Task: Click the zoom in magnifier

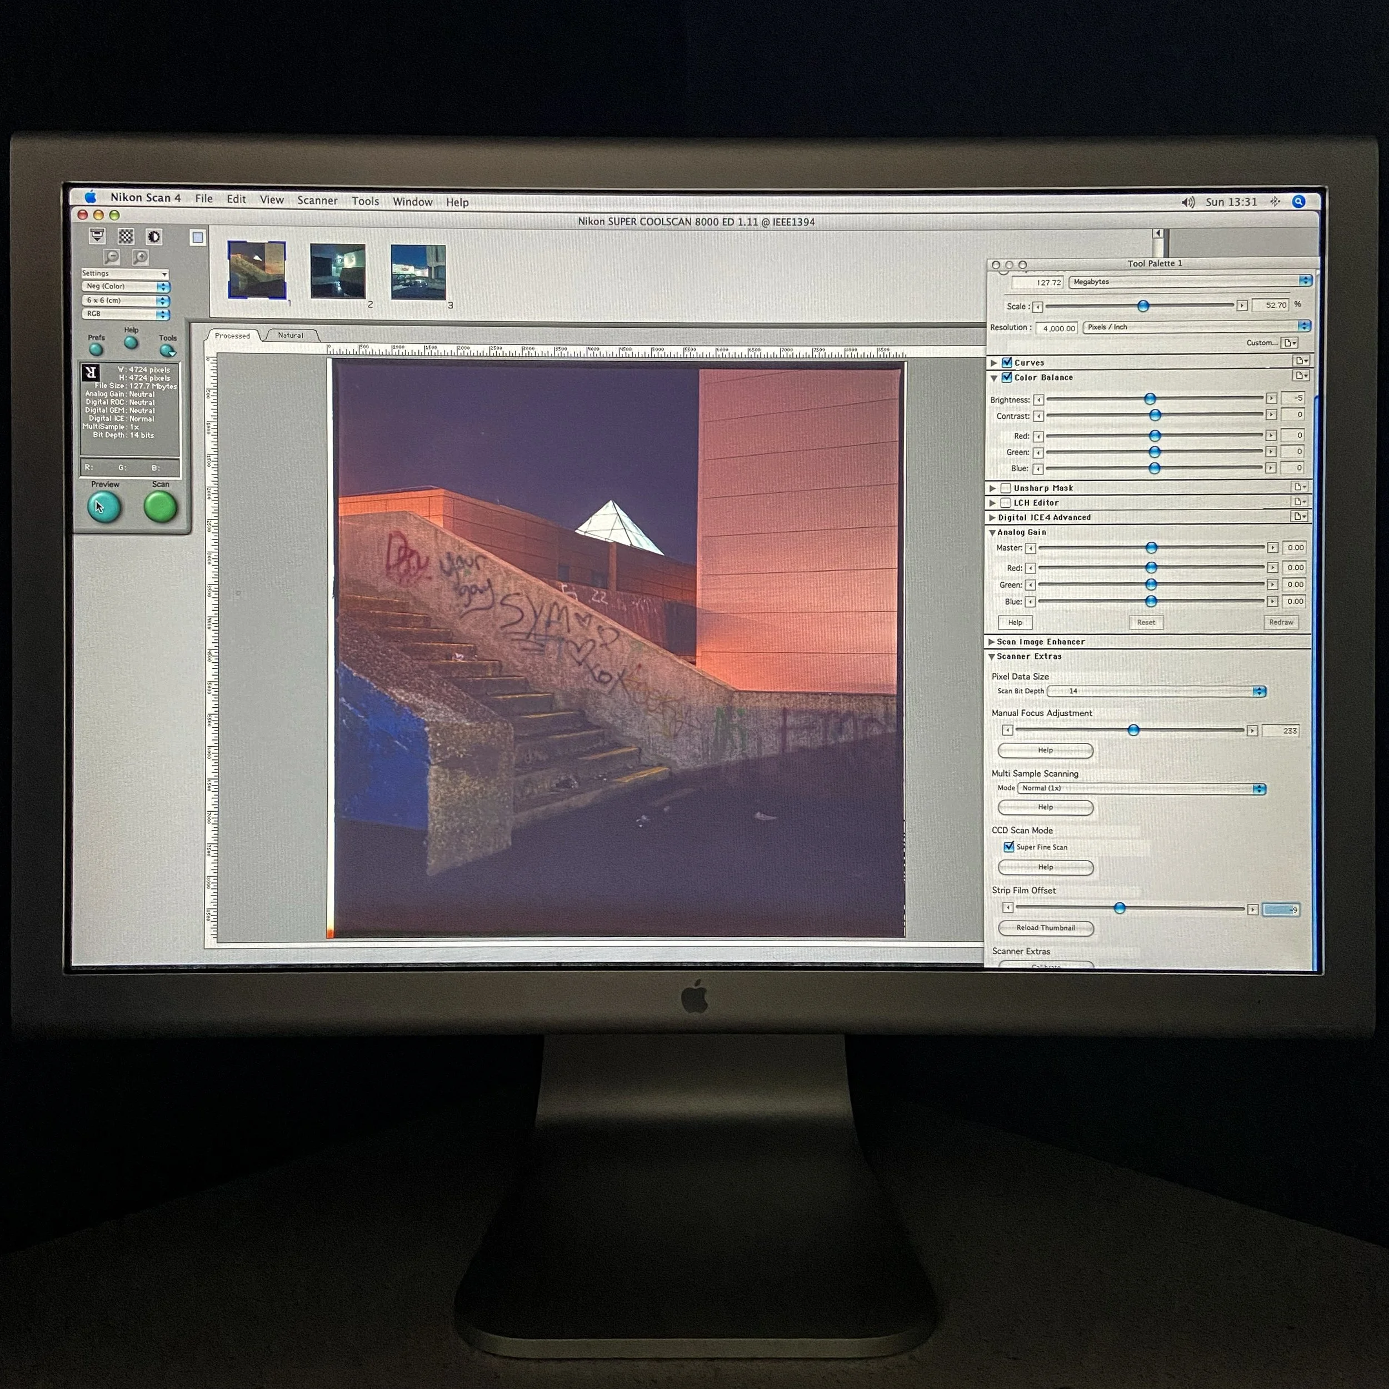Action: tap(141, 257)
